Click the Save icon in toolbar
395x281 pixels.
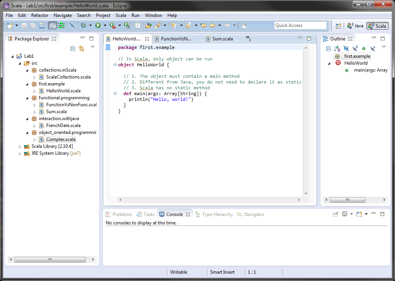(x=24, y=25)
